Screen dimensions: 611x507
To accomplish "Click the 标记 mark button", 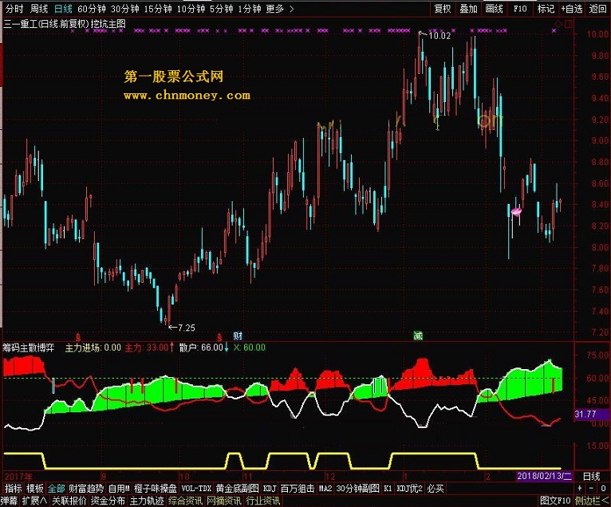I will (x=546, y=9).
